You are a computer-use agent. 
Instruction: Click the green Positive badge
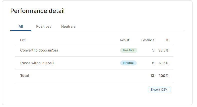click(x=129, y=50)
